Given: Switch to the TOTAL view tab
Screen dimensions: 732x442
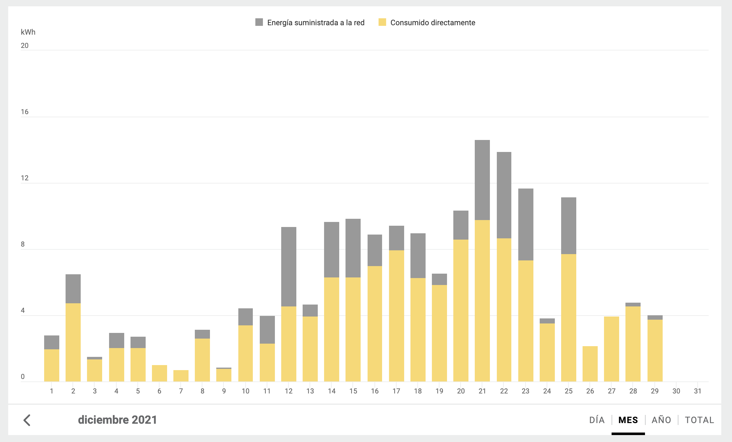Looking at the screenshot, I should click(x=700, y=420).
